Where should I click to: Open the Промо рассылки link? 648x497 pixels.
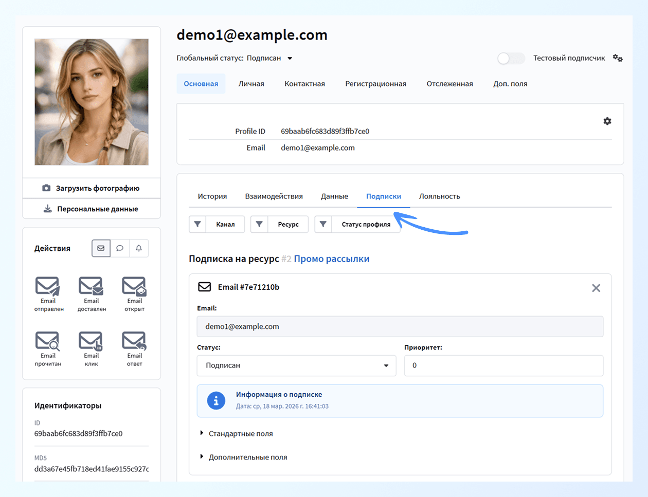(332, 259)
